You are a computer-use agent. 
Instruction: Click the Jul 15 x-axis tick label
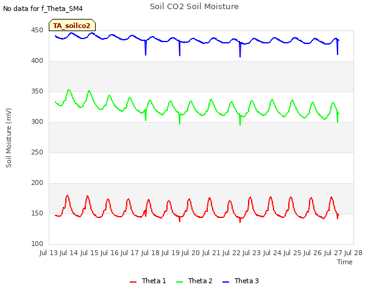90,253
